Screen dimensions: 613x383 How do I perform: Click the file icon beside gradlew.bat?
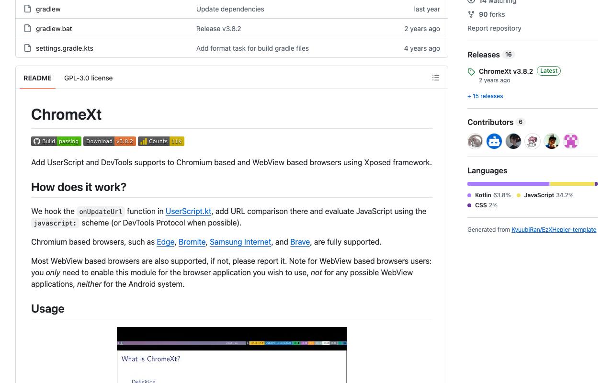(27, 29)
